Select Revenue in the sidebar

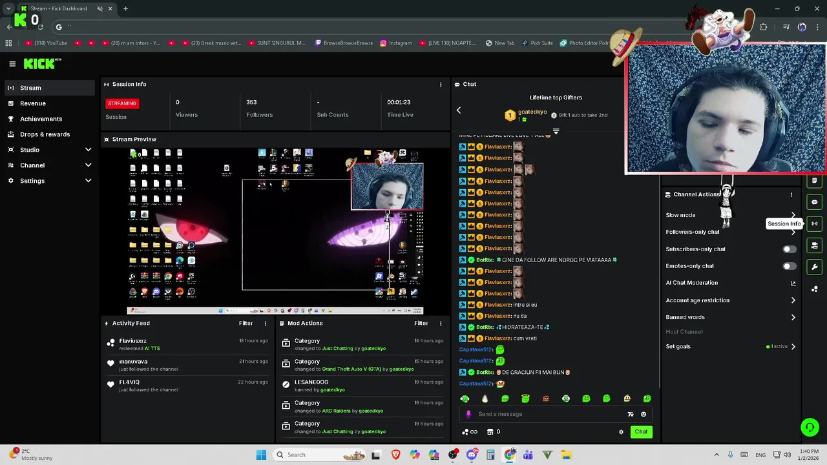tap(49, 103)
